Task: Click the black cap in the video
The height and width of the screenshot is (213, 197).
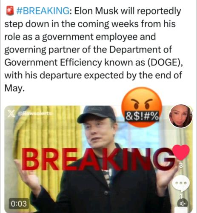Action: [97, 114]
